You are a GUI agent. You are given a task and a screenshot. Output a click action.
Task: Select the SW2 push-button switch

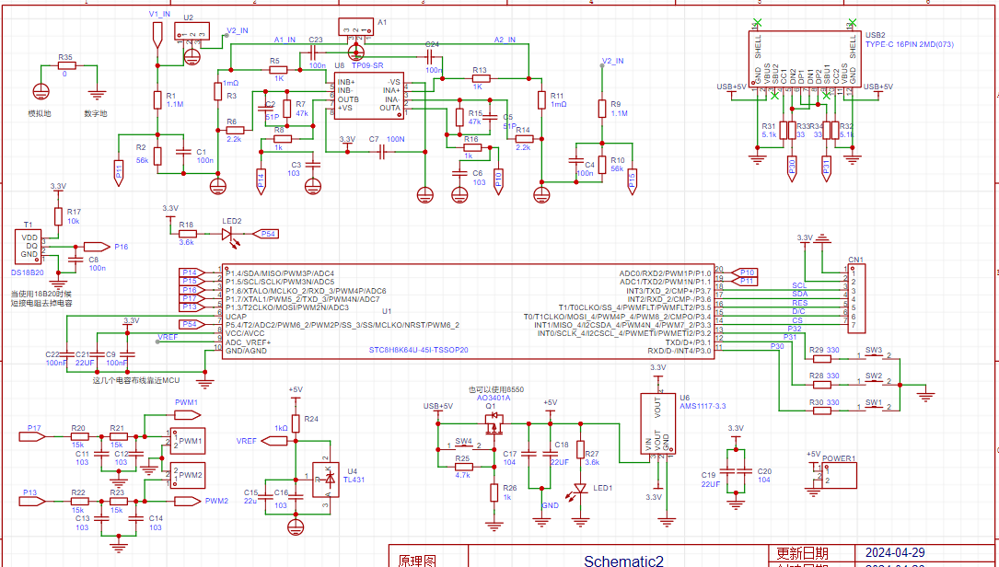(874, 384)
